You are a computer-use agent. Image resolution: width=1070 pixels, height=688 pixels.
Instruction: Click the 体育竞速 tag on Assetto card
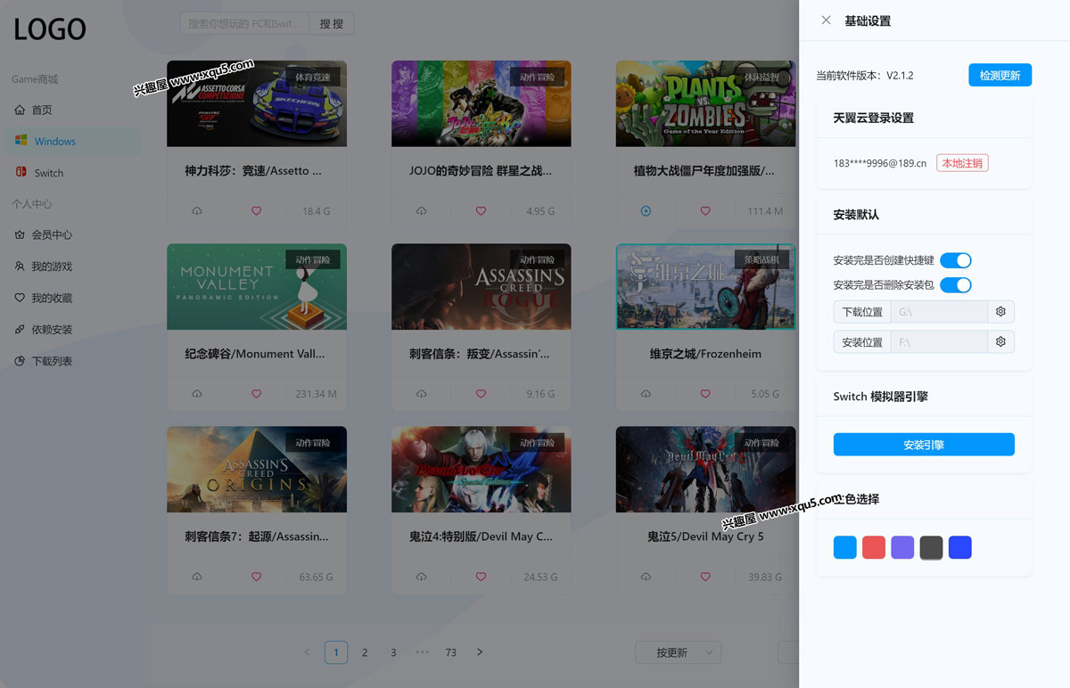pyautogui.click(x=313, y=78)
